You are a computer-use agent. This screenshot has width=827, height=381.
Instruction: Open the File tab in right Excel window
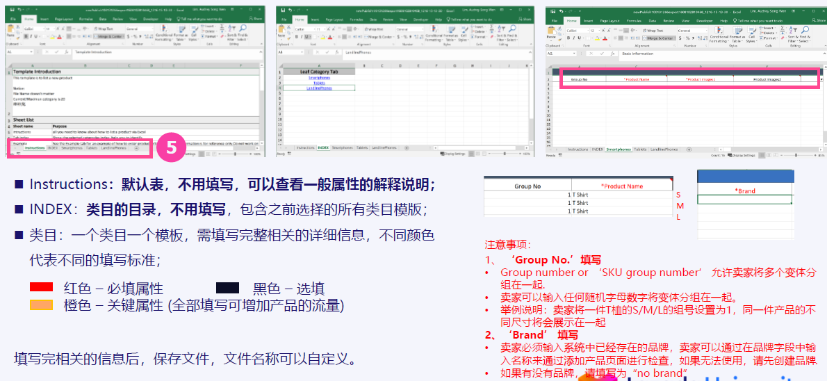(x=555, y=21)
